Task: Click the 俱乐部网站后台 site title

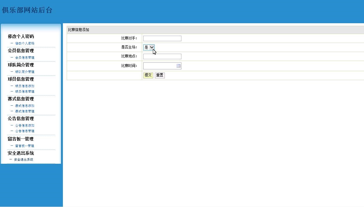Action: (27, 10)
